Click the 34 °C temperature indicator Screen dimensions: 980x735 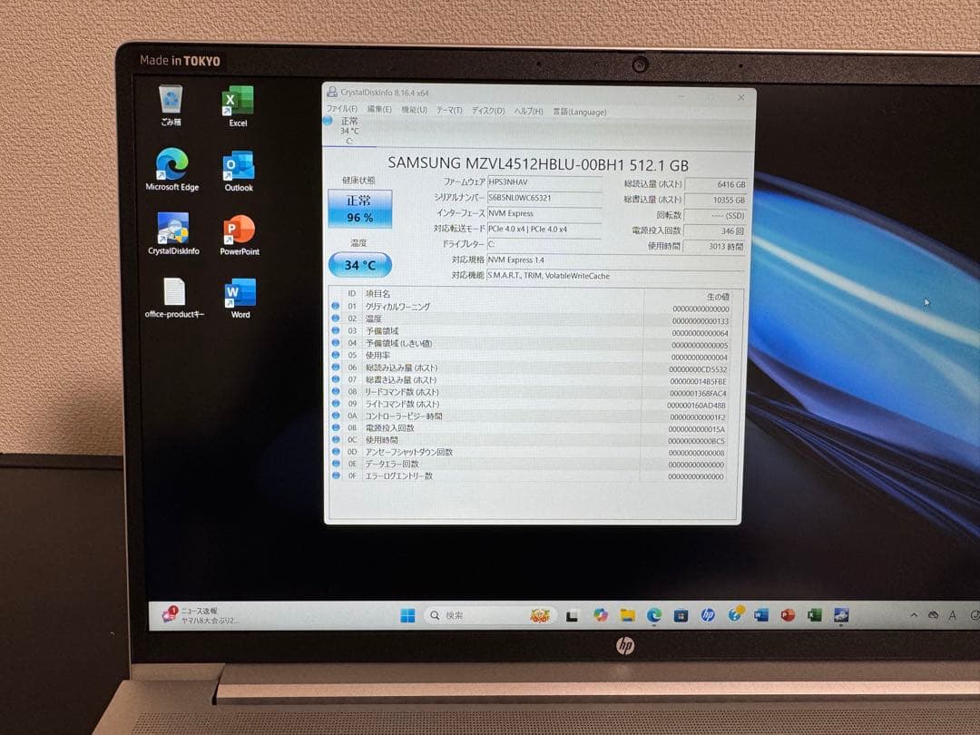pos(359,265)
